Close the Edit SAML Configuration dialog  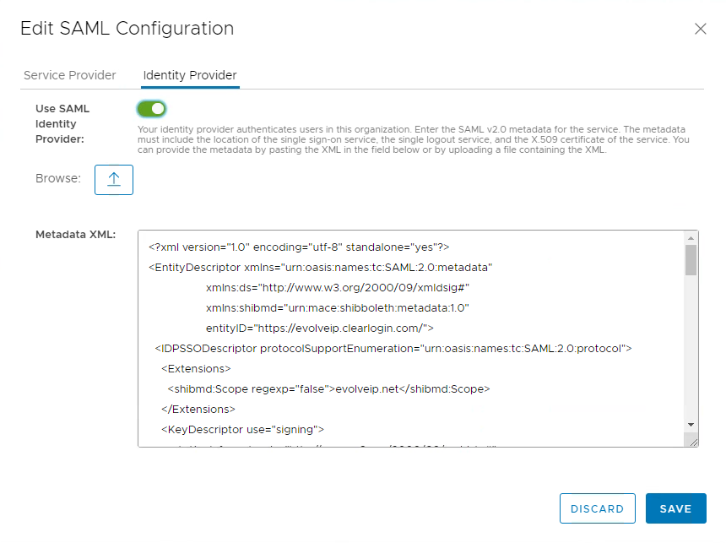(x=700, y=29)
